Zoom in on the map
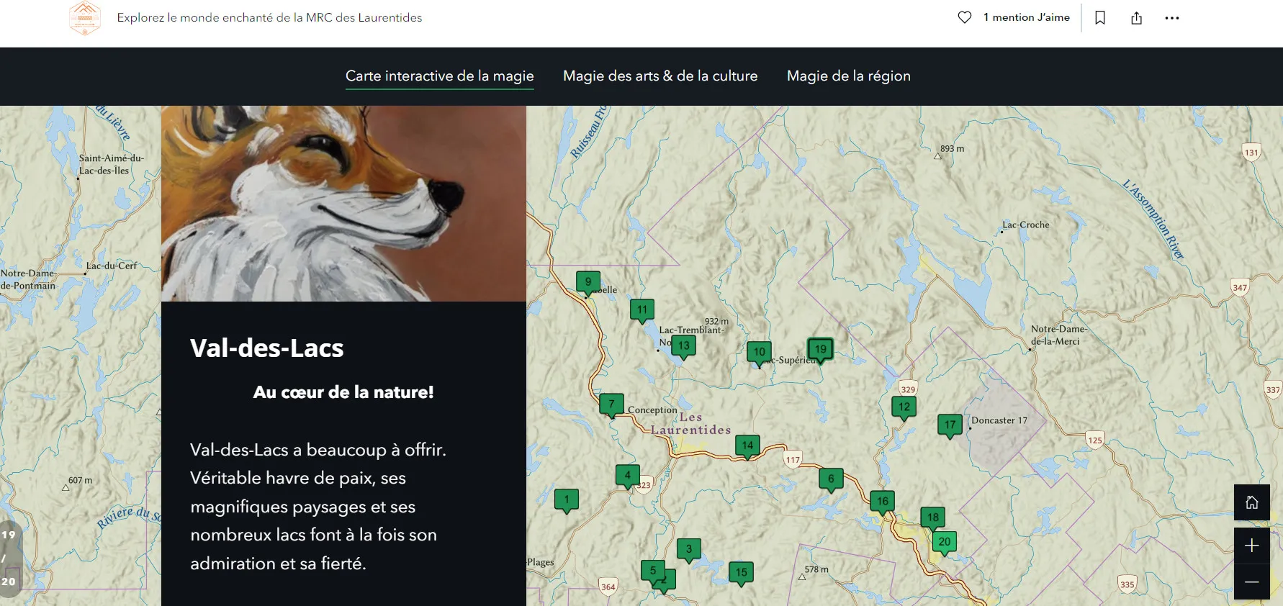 pyautogui.click(x=1251, y=546)
